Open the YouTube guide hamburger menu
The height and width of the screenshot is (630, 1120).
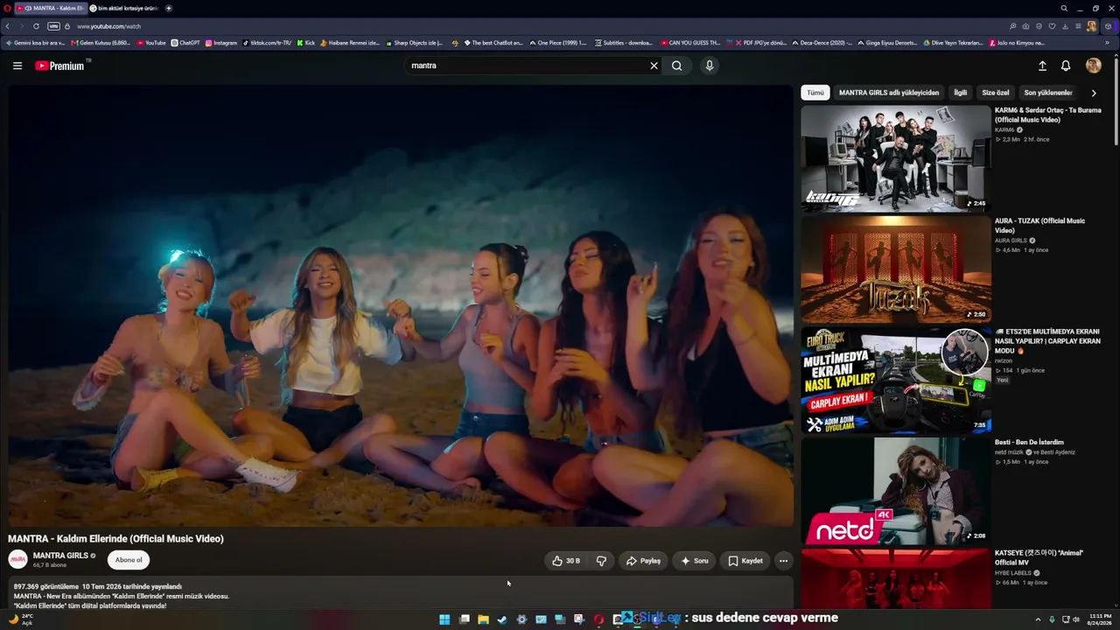click(x=17, y=66)
